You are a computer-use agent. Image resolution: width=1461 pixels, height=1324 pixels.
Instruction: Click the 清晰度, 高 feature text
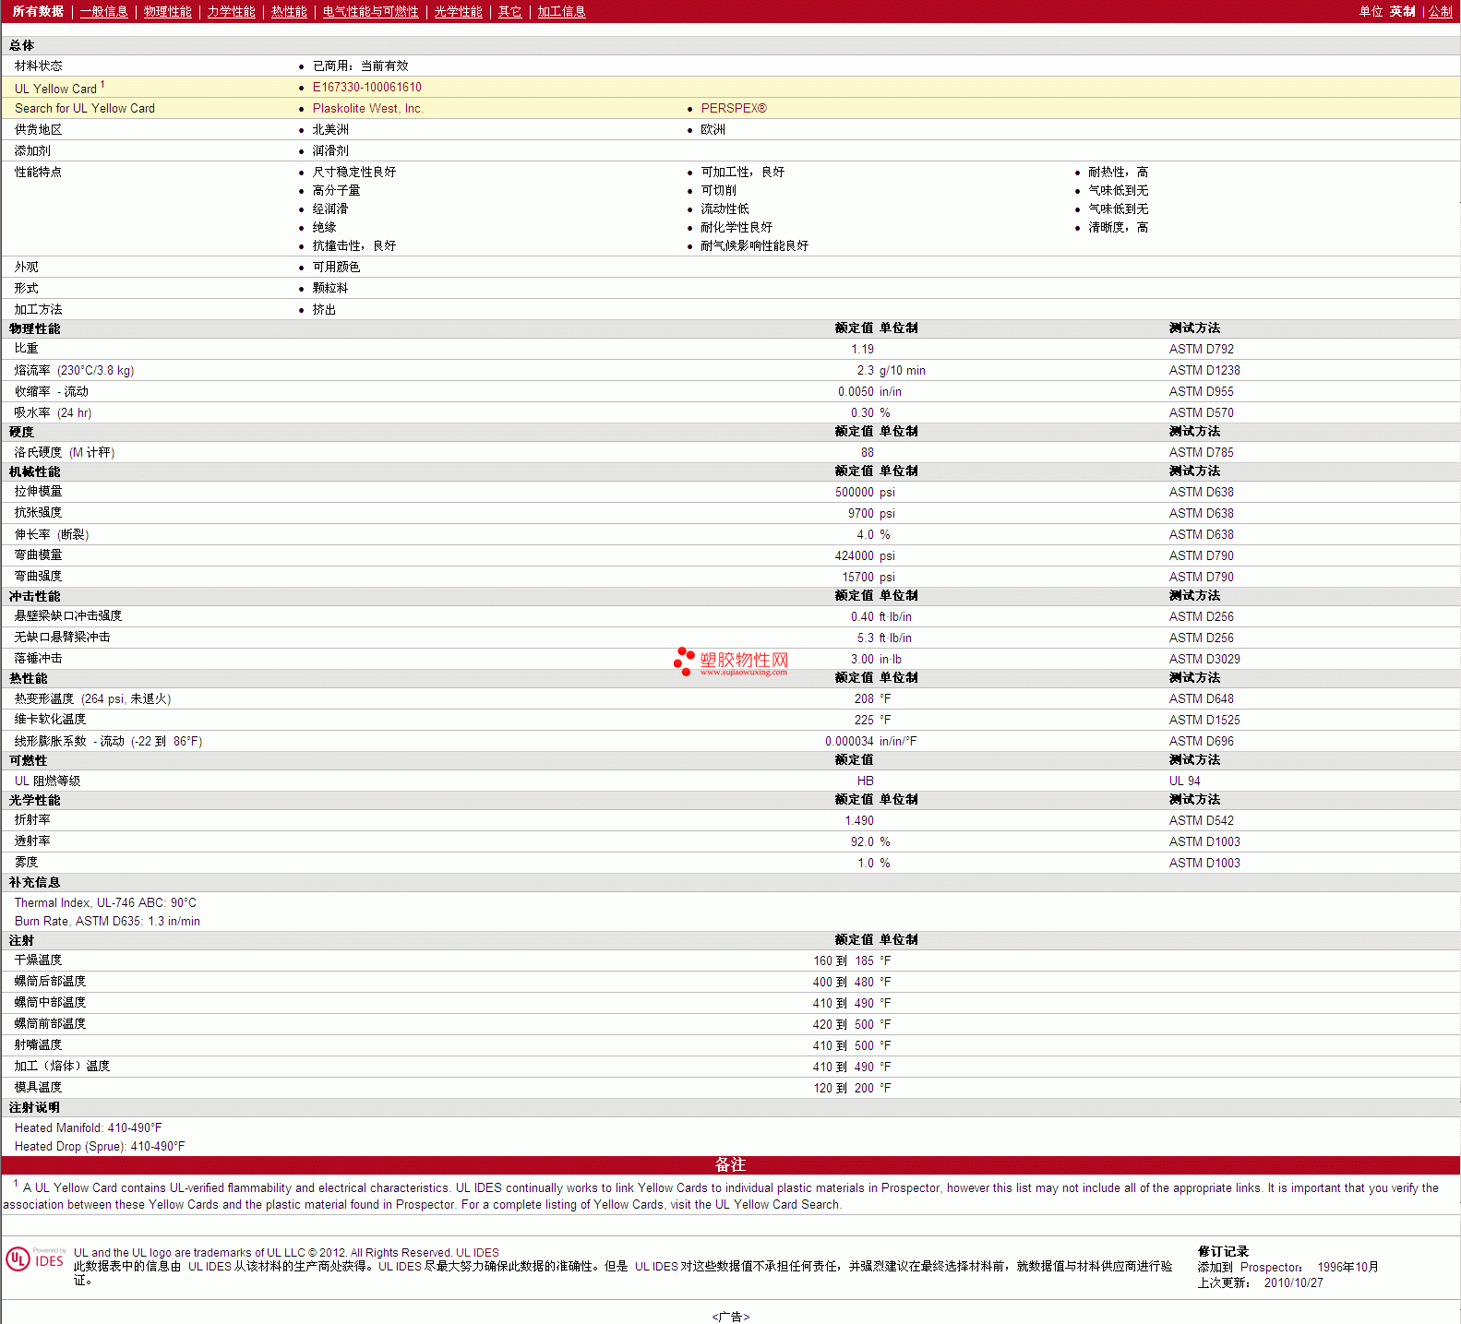point(1118,227)
